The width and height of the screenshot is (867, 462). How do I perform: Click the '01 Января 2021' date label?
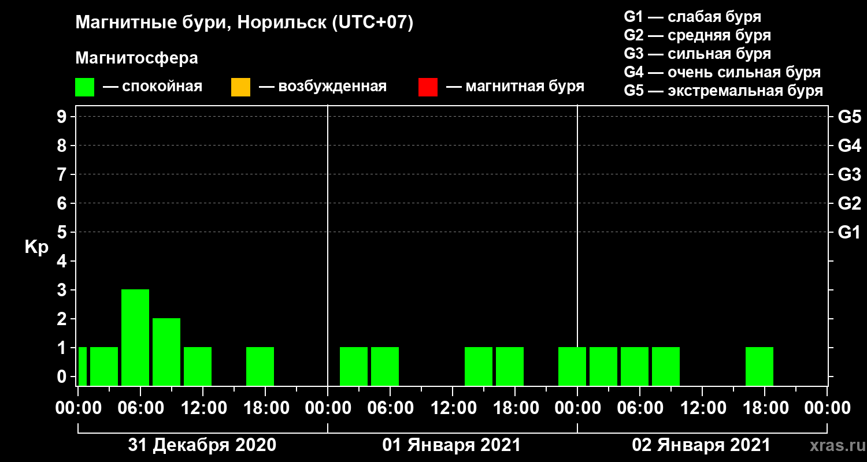coord(452,445)
